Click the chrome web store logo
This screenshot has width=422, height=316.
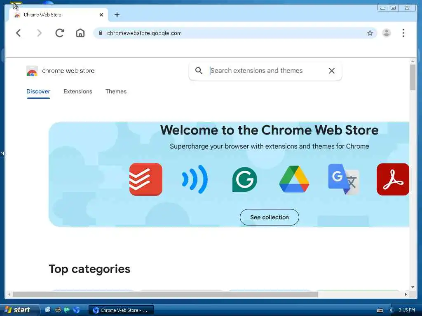[61, 71]
